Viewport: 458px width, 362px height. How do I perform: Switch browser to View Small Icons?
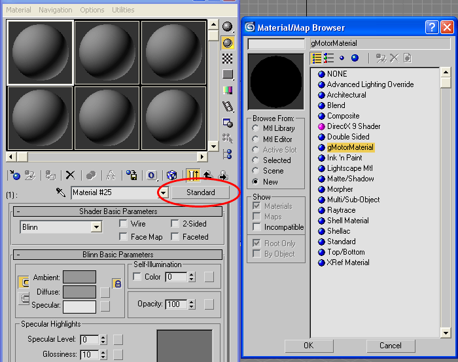point(342,58)
